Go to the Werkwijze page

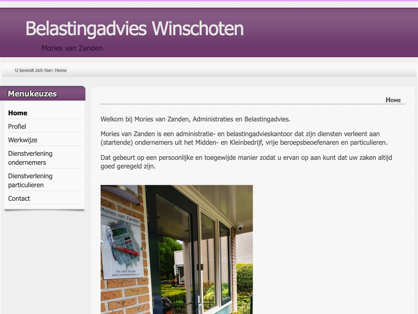point(23,140)
